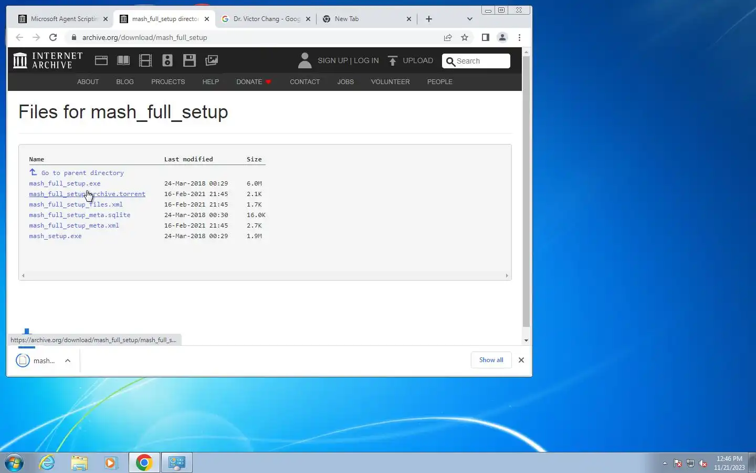This screenshot has height=473, width=756.
Task: Close the mash_full_setup directory tab
Action: coord(207,19)
